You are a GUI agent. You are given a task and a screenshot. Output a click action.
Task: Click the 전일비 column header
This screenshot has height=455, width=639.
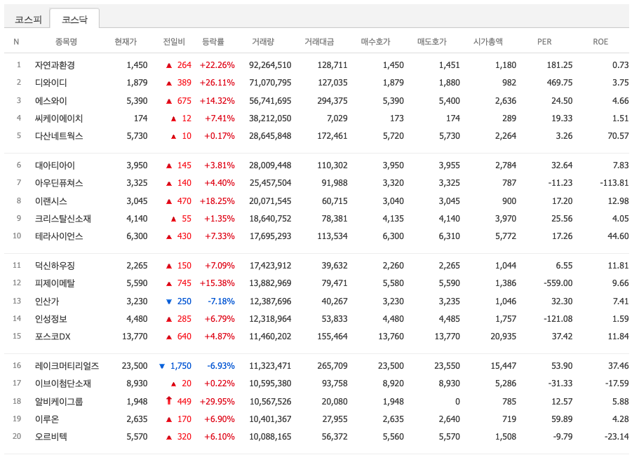tap(174, 41)
